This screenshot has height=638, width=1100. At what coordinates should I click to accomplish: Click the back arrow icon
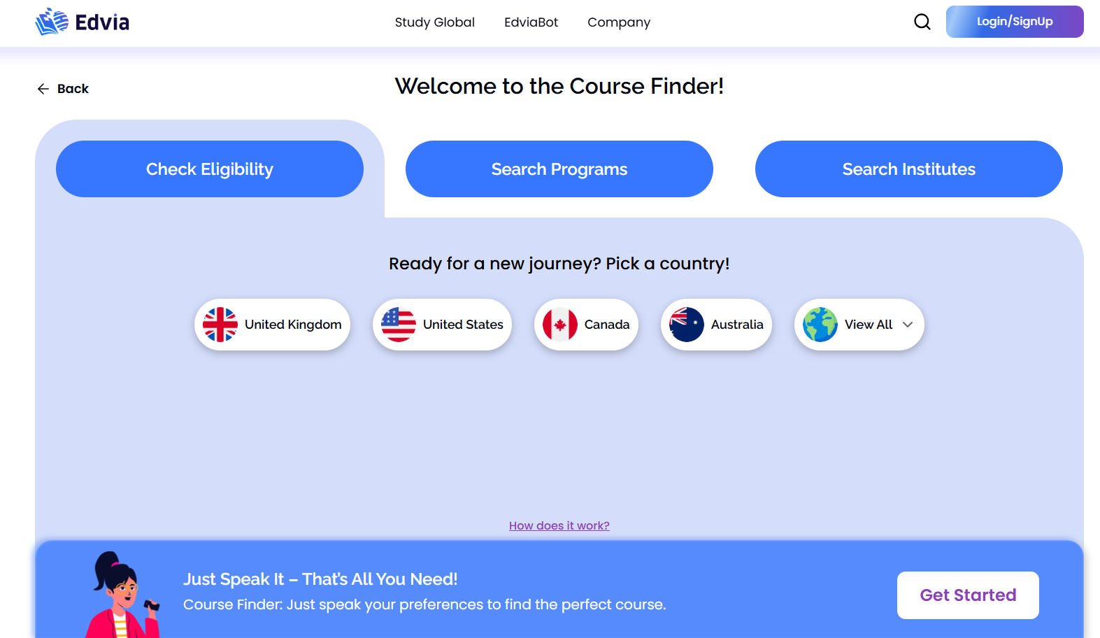[x=43, y=88]
